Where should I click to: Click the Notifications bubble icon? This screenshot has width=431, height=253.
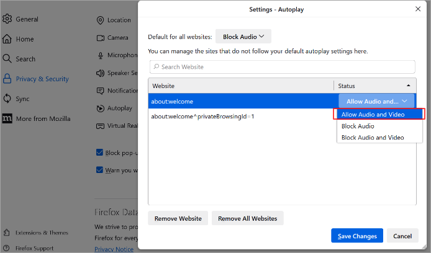[x=101, y=91]
